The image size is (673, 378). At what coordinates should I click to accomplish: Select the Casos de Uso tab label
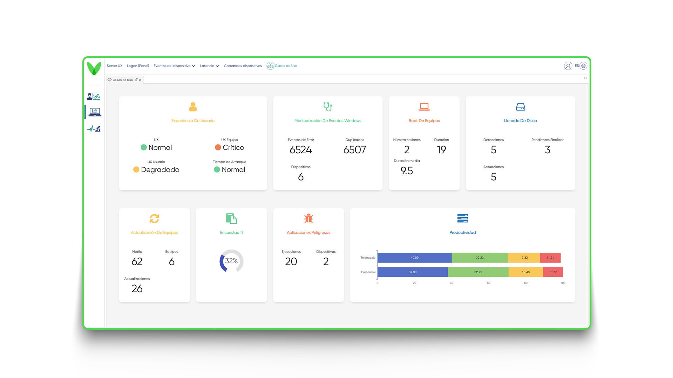tap(123, 80)
